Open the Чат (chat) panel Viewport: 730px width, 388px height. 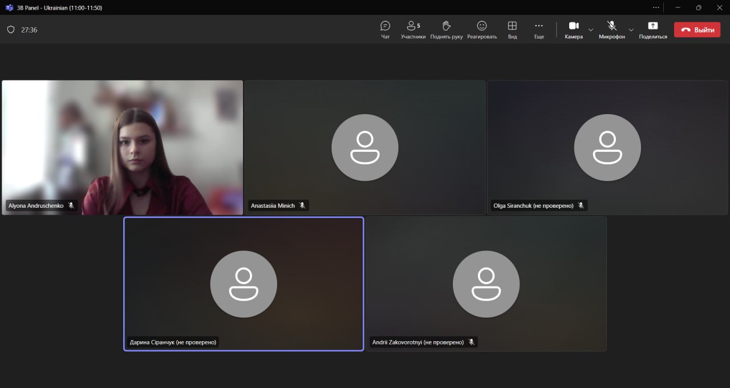click(x=385, y=30)
